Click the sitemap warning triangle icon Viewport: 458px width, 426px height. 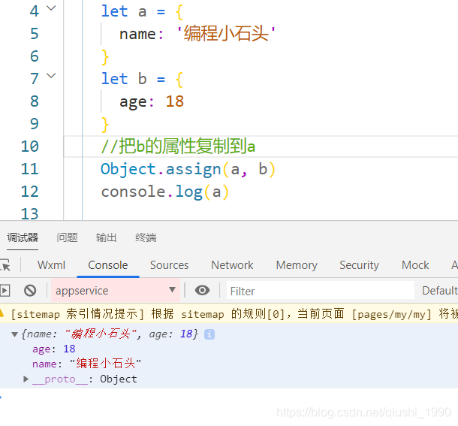click(x=2, y=314)
